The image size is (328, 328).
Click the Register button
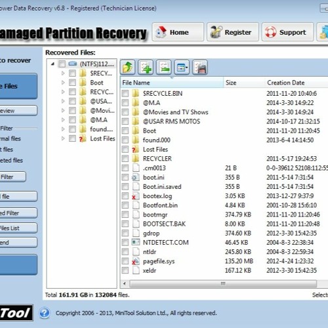coord(233,32)
